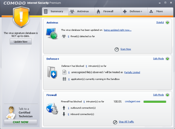Click the 100.0% traffic value

pos(117,102)
